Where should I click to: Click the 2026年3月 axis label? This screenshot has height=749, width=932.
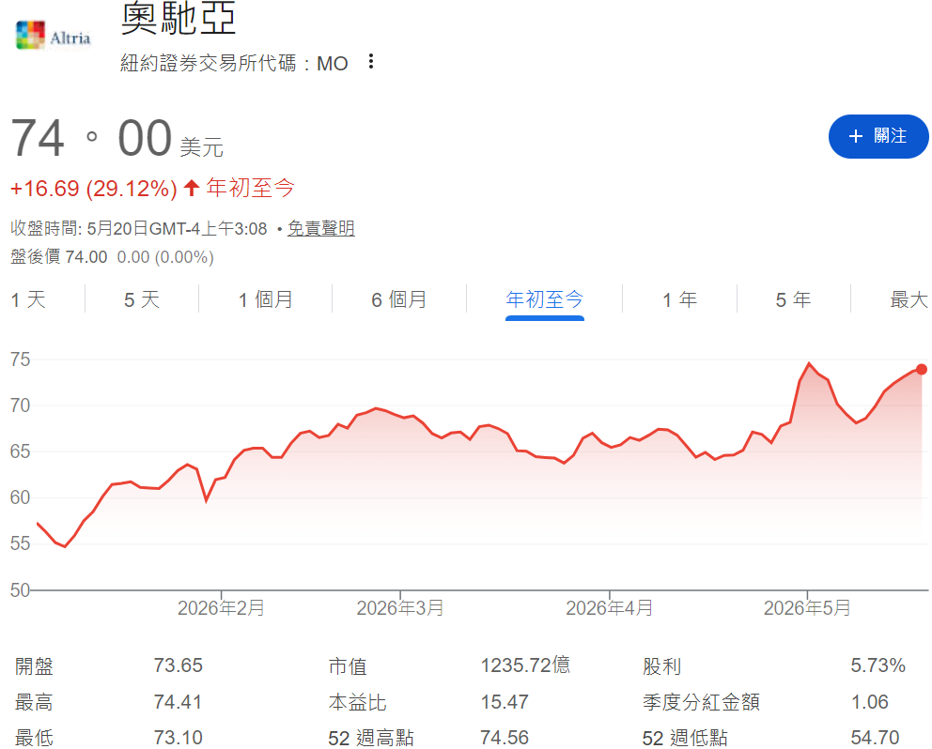[400, 607]
